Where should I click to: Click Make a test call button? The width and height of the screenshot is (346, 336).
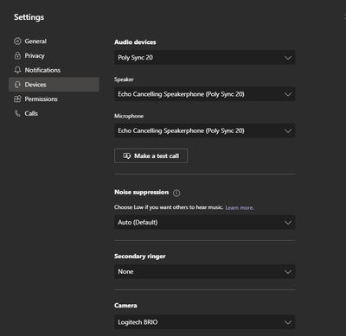[x=151, y=155]
